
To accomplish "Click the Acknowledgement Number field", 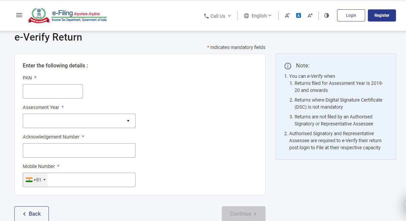I will (79, 150).
